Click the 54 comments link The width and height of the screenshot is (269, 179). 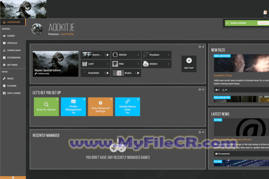tap(223, 154)
